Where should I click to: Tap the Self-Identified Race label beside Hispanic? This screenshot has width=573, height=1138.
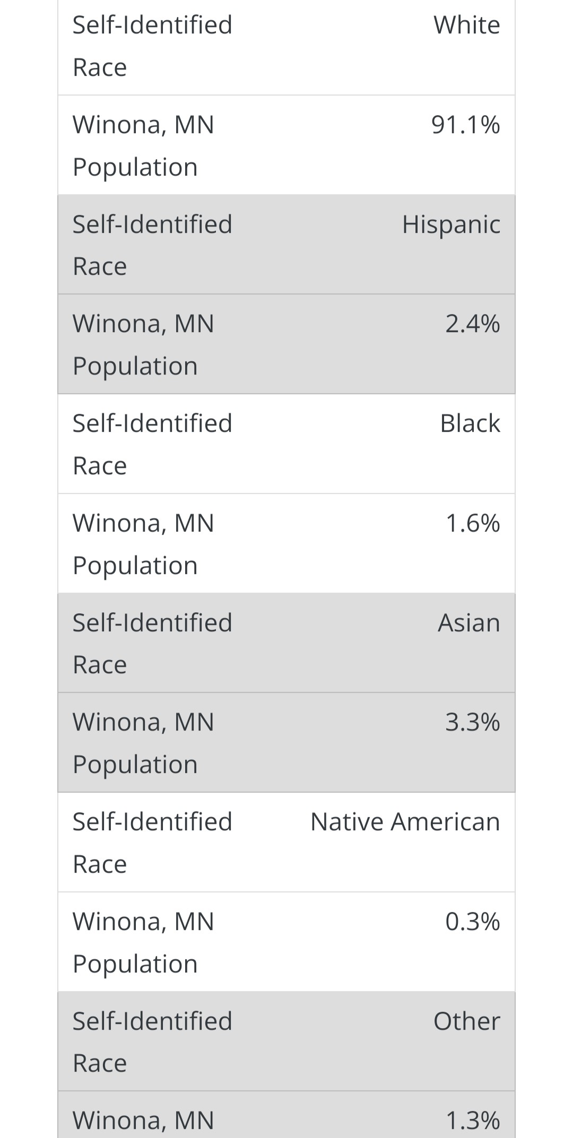click(152, 245)
